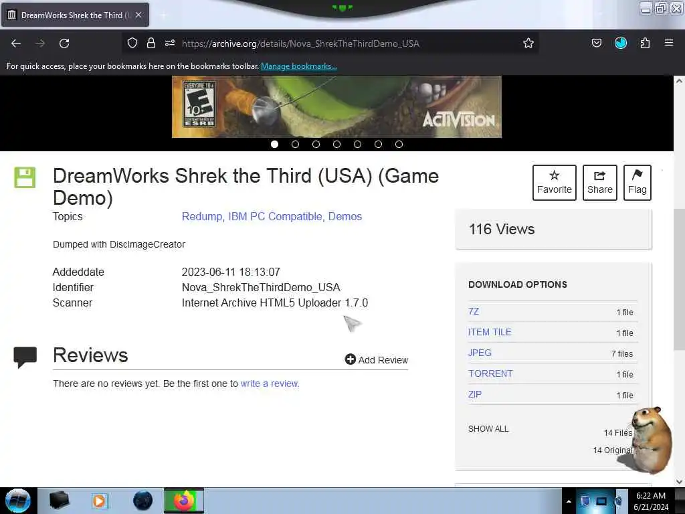Open the Windows Start button
Image resolution: width=685 pixels, height=514 pixels.
click(x=18, y=501)
